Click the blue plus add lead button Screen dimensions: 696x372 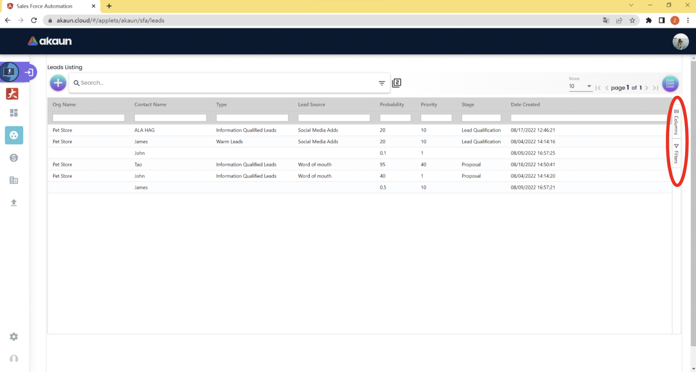[58, 83]
